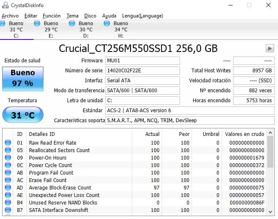
Task: Click the Estándar field ACS-2
Action: (190, 111)
